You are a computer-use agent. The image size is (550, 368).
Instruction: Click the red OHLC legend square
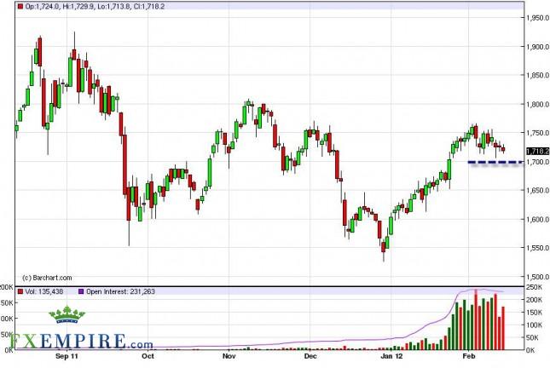click(x=20, y=6)
